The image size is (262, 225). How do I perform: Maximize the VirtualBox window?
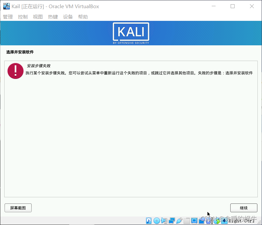[x=233, y=6]
